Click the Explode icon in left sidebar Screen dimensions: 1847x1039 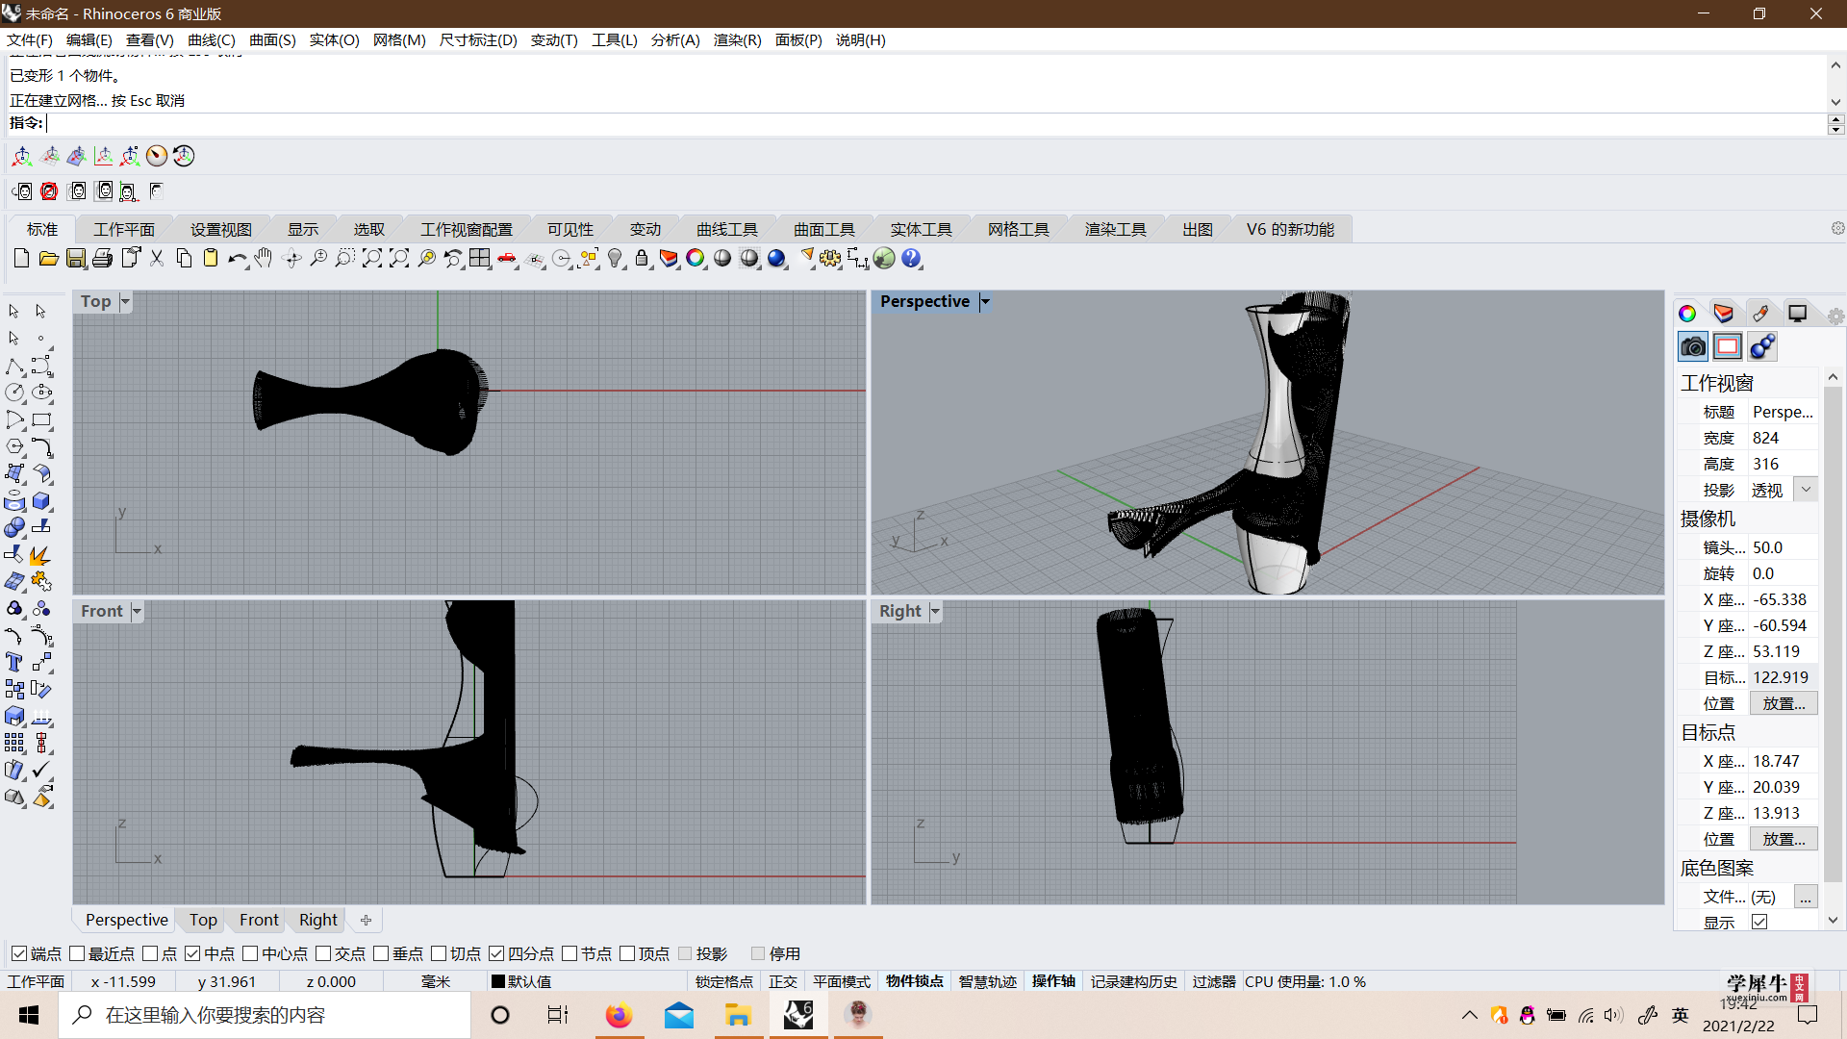(41, 555)
